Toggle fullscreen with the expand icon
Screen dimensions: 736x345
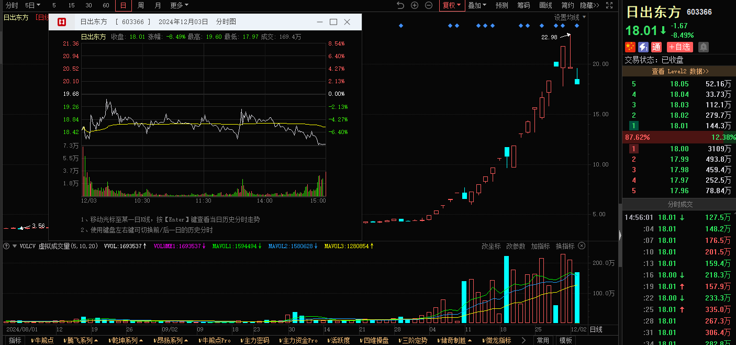pos(609,5)
